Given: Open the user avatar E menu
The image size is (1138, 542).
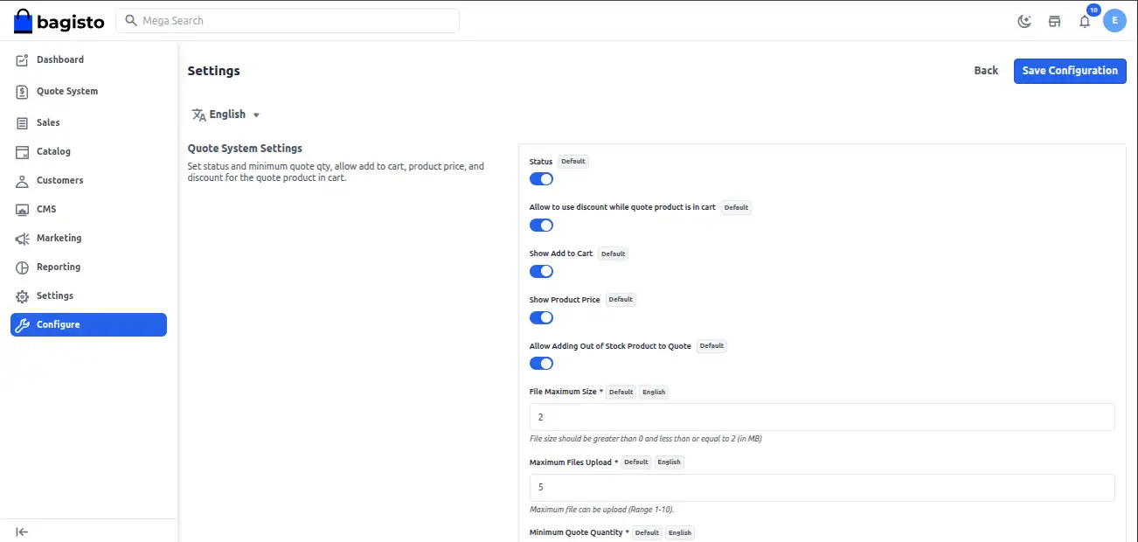Looking at the screenshot, I should pyautogui.click(x=1114, y=20).
